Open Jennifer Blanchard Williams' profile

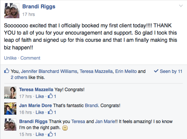[x=49, y=71]
